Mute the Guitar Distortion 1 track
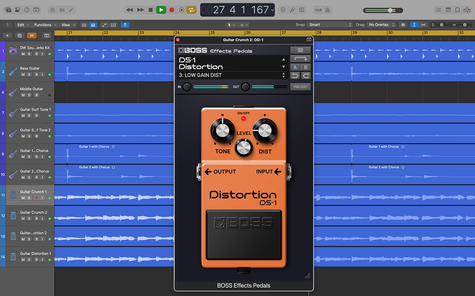 [x=23, y=260]
